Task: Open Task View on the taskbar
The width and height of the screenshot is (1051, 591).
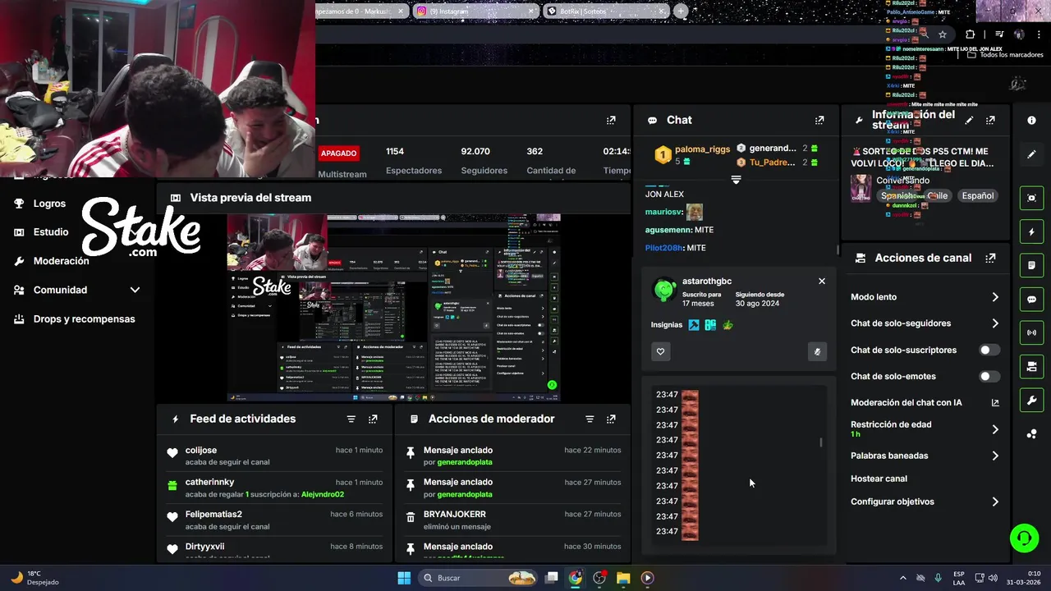Action: coord(552,578)
